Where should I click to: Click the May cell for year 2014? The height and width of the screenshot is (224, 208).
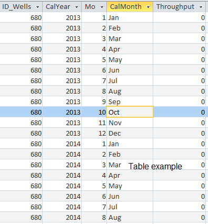click(x=130, y=186)
